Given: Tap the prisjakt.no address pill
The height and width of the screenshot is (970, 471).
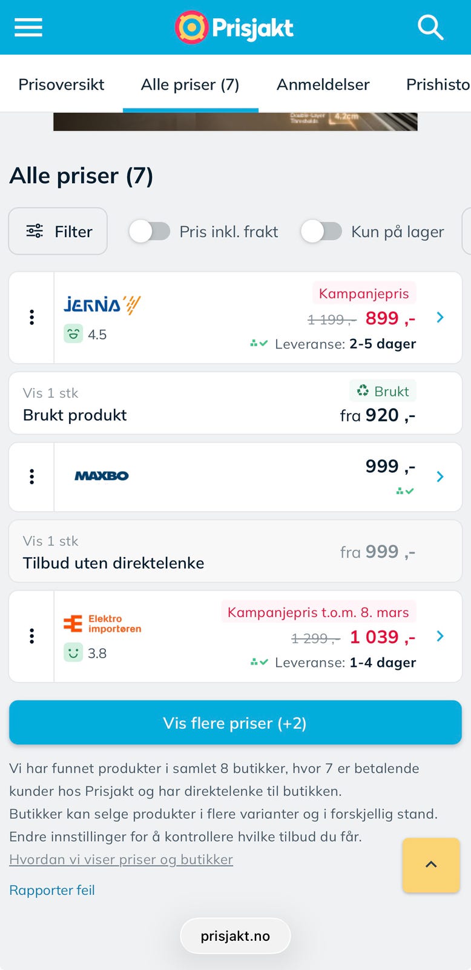Looking at the screenshot, I should (235, 936).
